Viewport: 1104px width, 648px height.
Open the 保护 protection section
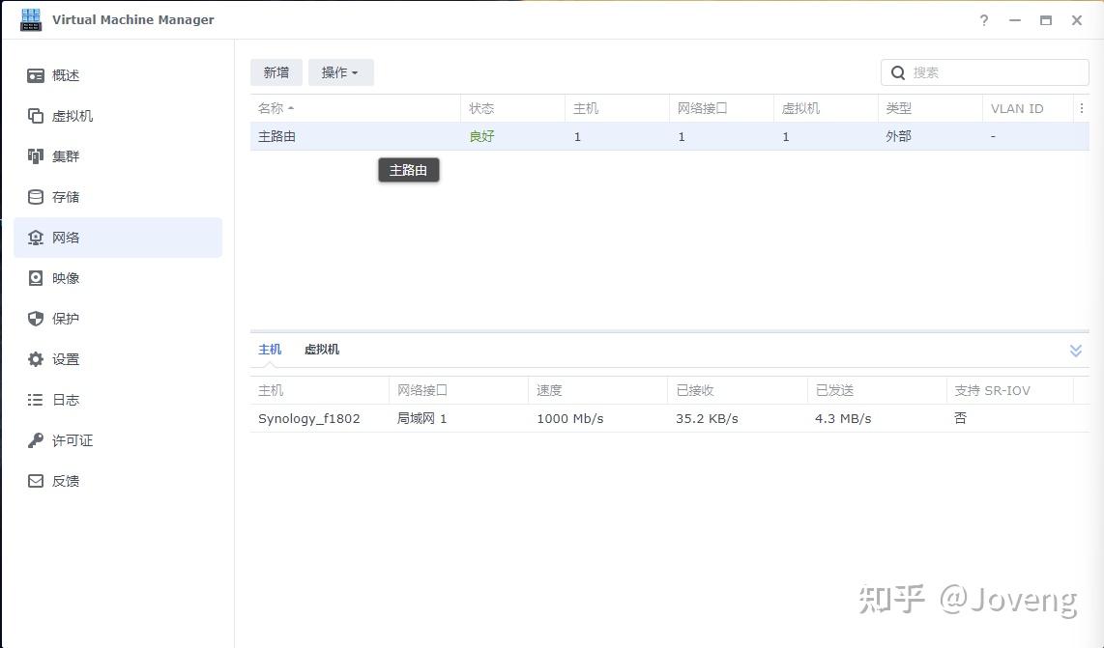[x=64, y=319]
